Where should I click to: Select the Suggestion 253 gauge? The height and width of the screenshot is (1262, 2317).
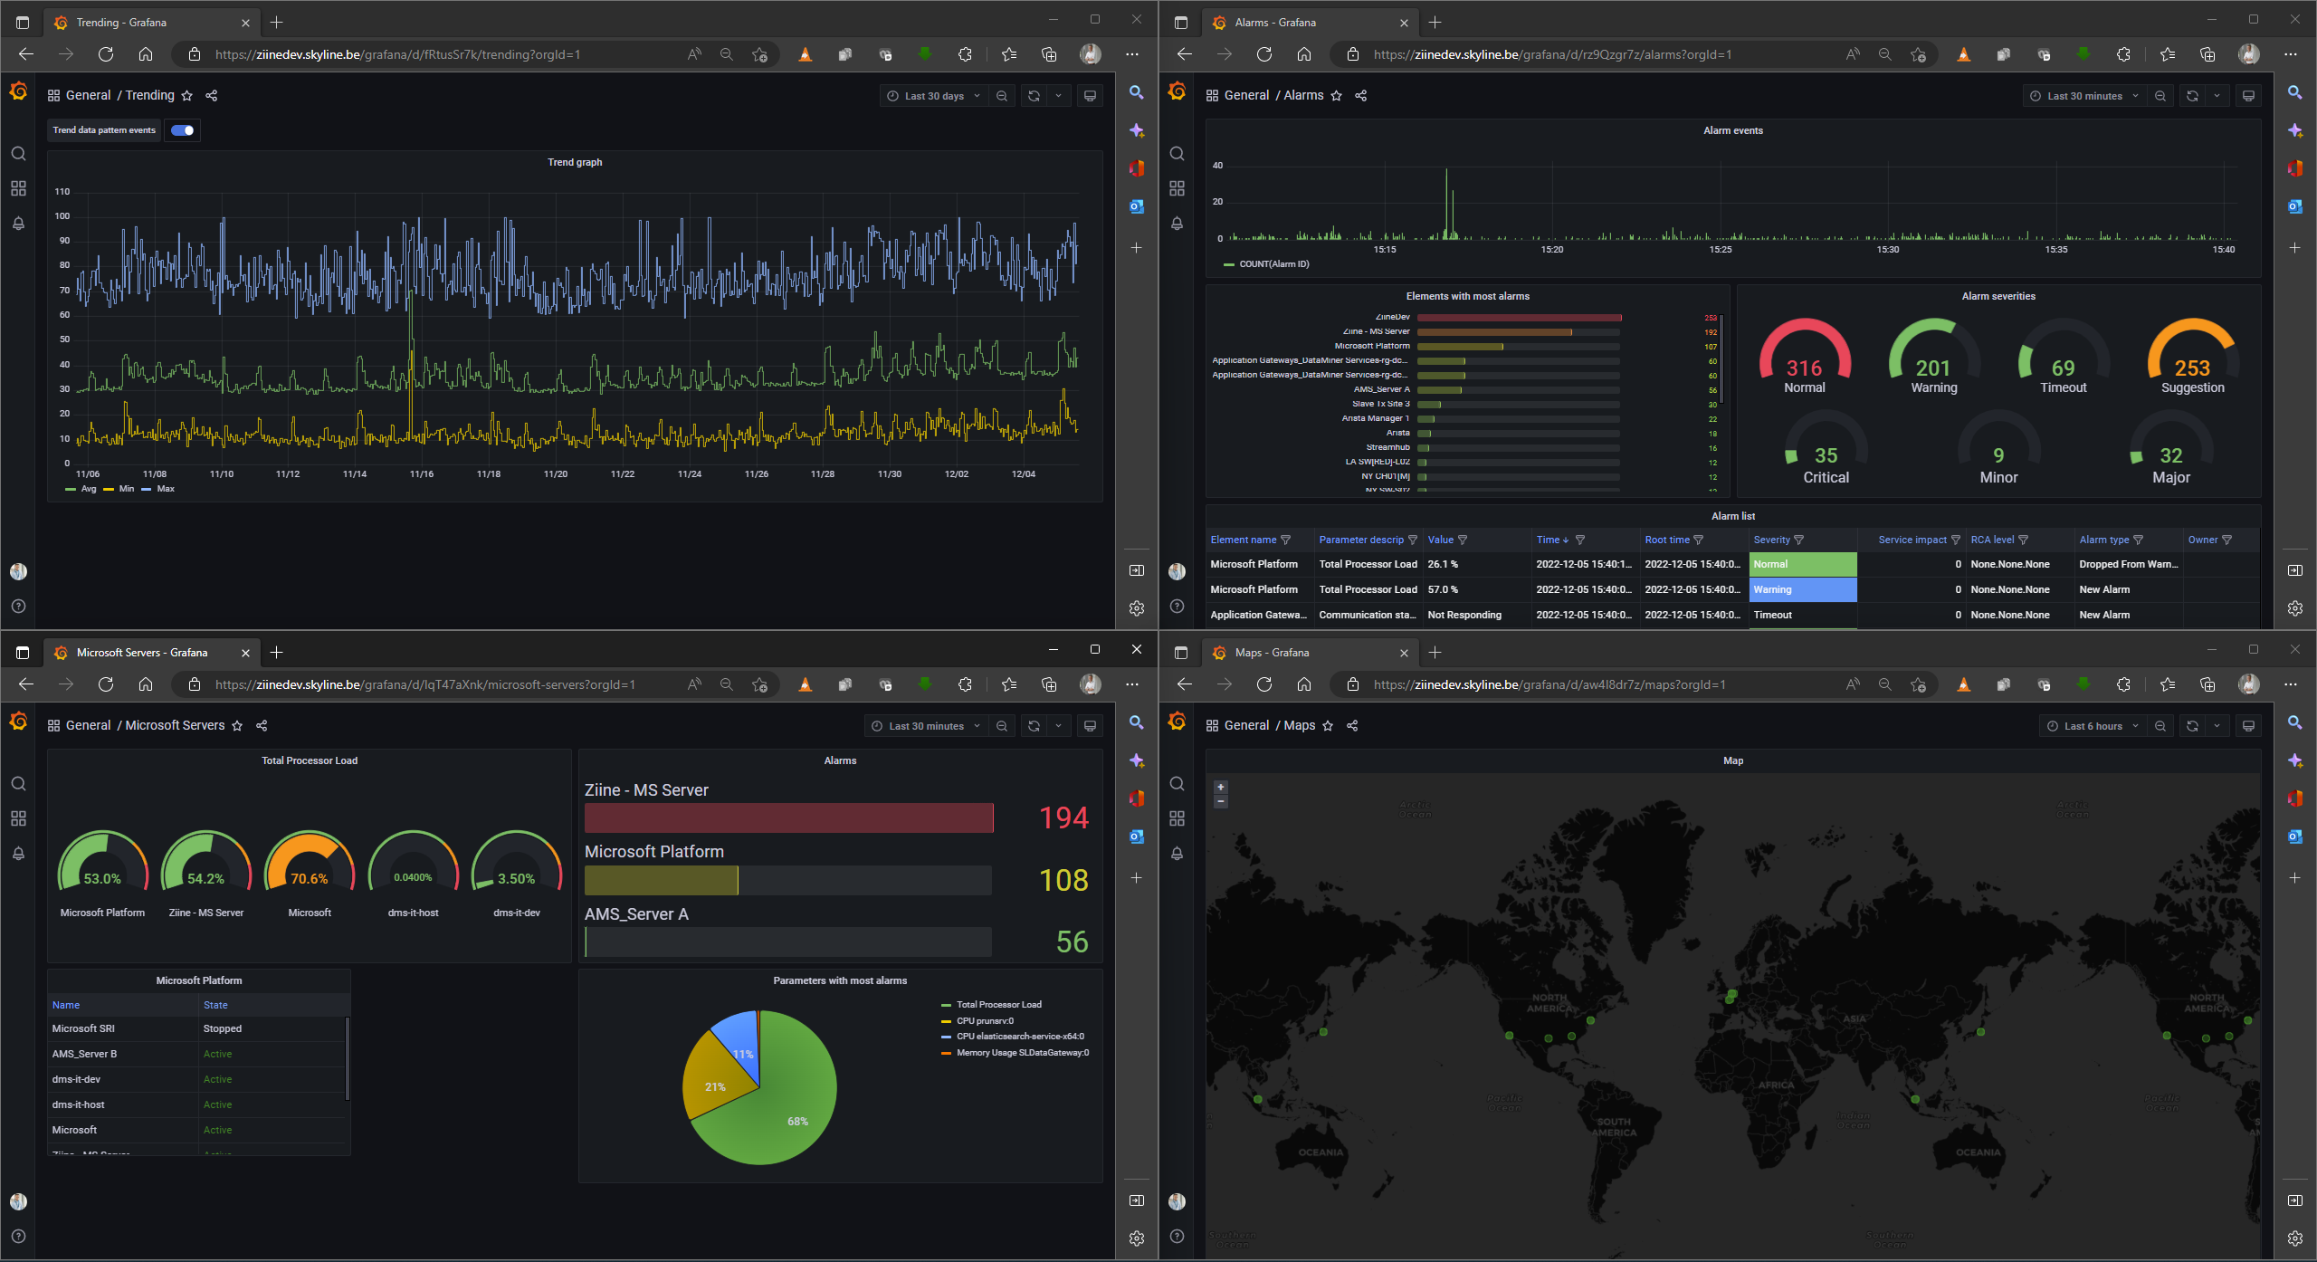[x=2192, y=358]
